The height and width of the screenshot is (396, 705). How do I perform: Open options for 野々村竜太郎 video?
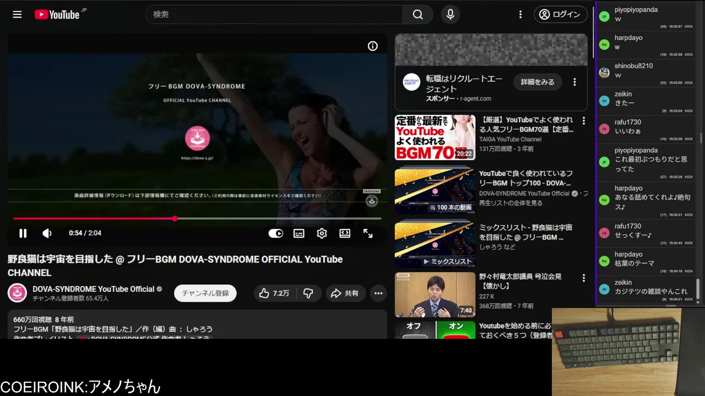tap(584, 278)
